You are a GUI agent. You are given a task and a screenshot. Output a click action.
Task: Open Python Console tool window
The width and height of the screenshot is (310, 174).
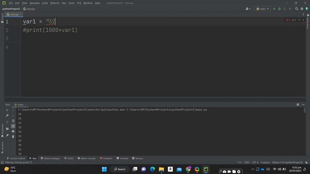86,158
